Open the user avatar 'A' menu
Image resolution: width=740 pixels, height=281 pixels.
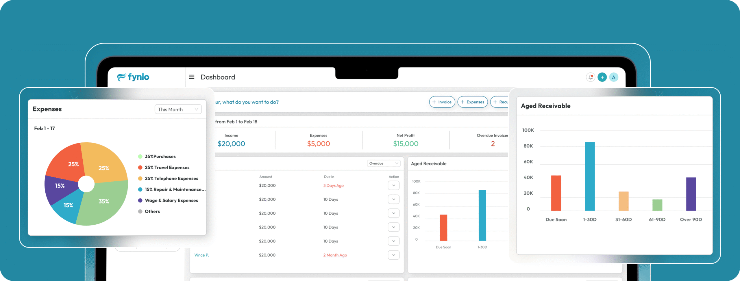613,77
